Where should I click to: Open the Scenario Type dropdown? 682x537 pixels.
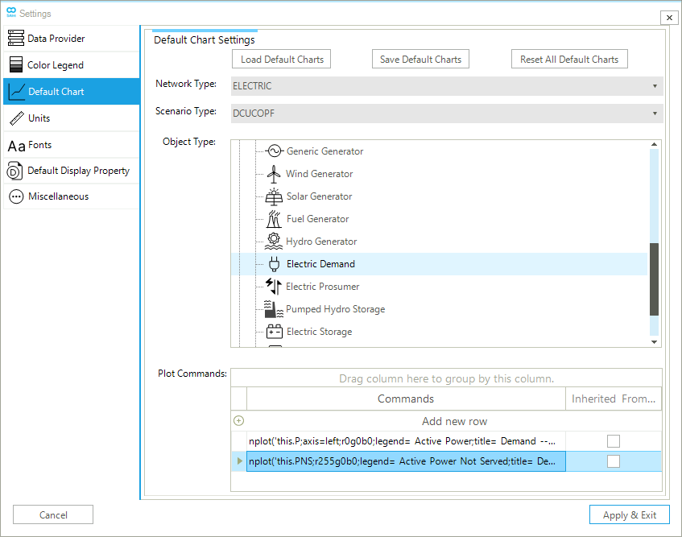pyautogui.click(x=447, y=114)
